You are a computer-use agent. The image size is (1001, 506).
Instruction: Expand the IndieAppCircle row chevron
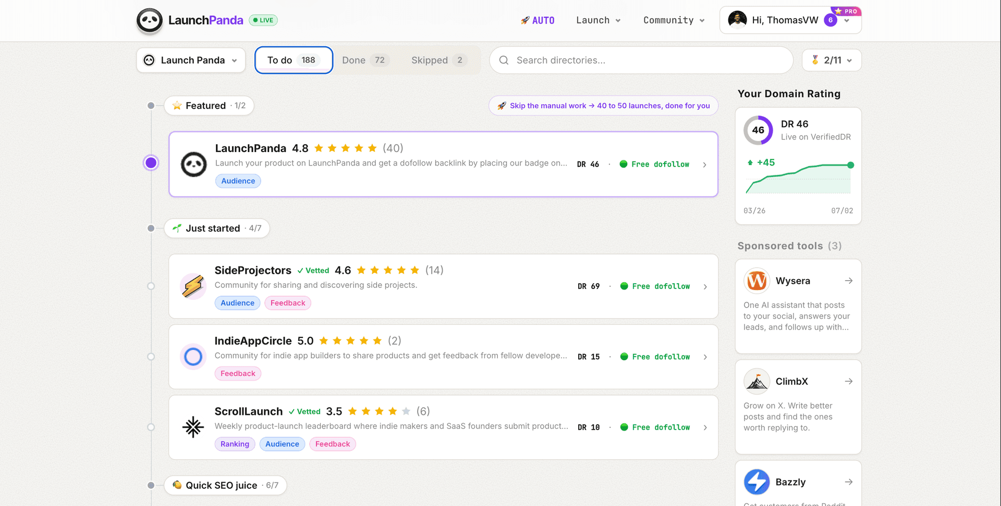[705, 357]
